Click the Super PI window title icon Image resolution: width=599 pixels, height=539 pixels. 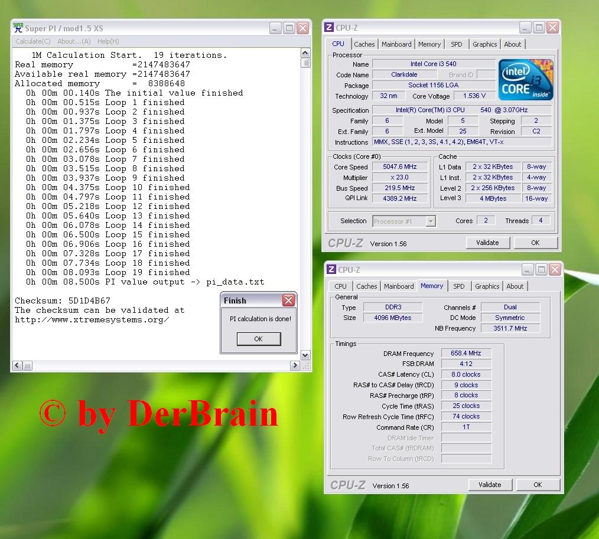(x=18, y=28)
